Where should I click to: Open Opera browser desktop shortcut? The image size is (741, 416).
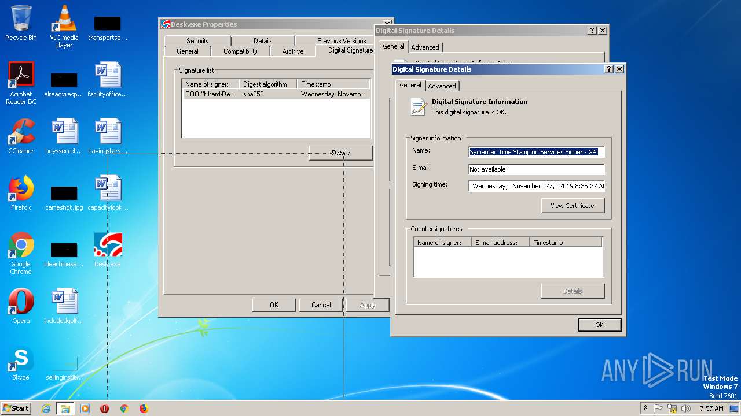coord(21,306)
